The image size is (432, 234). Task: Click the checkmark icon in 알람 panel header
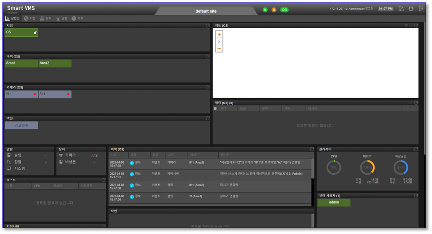411,103
